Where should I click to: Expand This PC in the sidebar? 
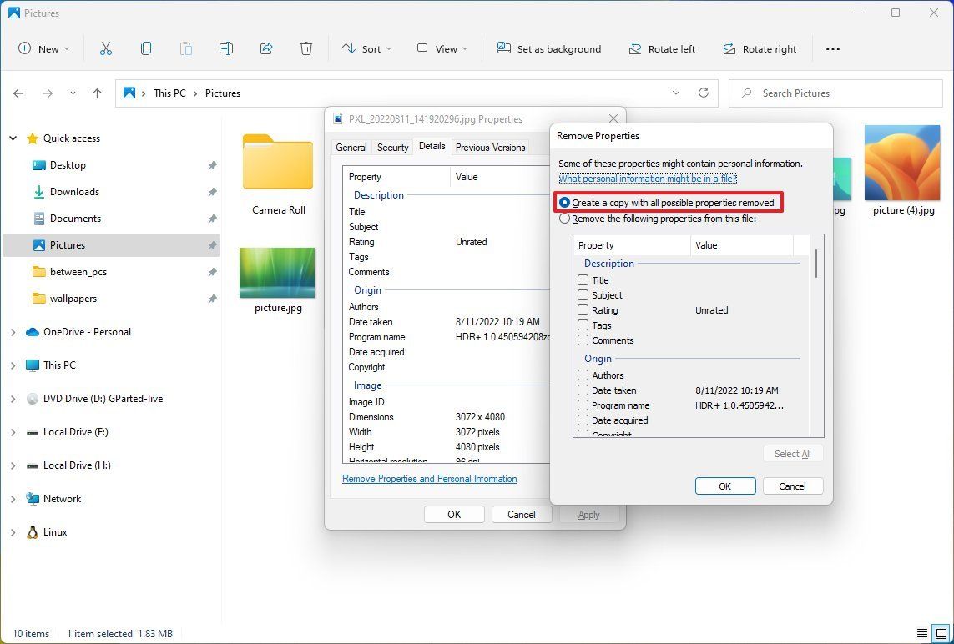click(x=13, y=365)
